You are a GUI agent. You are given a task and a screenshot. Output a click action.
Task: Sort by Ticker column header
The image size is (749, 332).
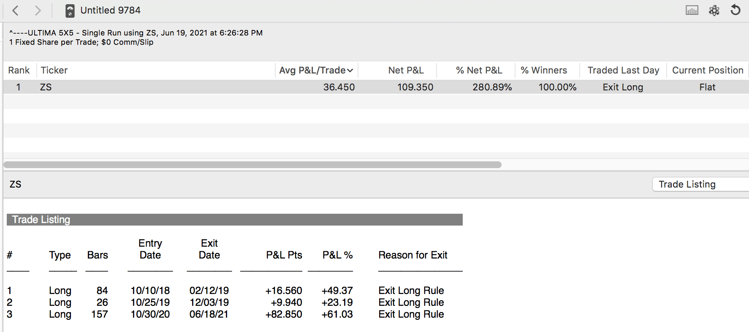(x=54, y=71)
